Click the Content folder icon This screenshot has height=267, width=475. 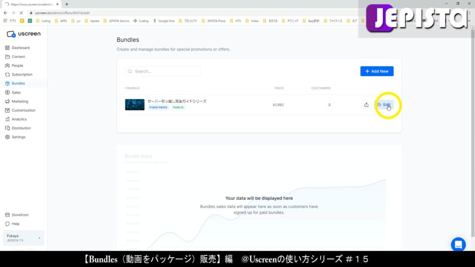click(x=7, y=57)
